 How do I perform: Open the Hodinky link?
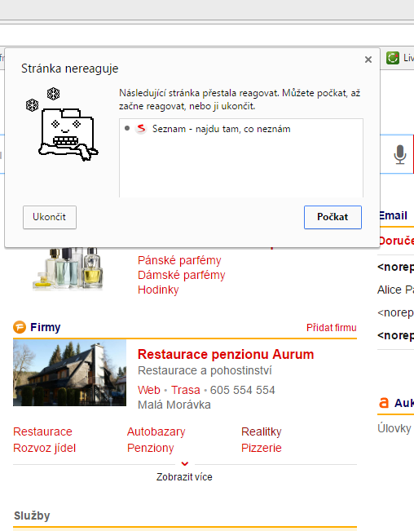(158, 290)
